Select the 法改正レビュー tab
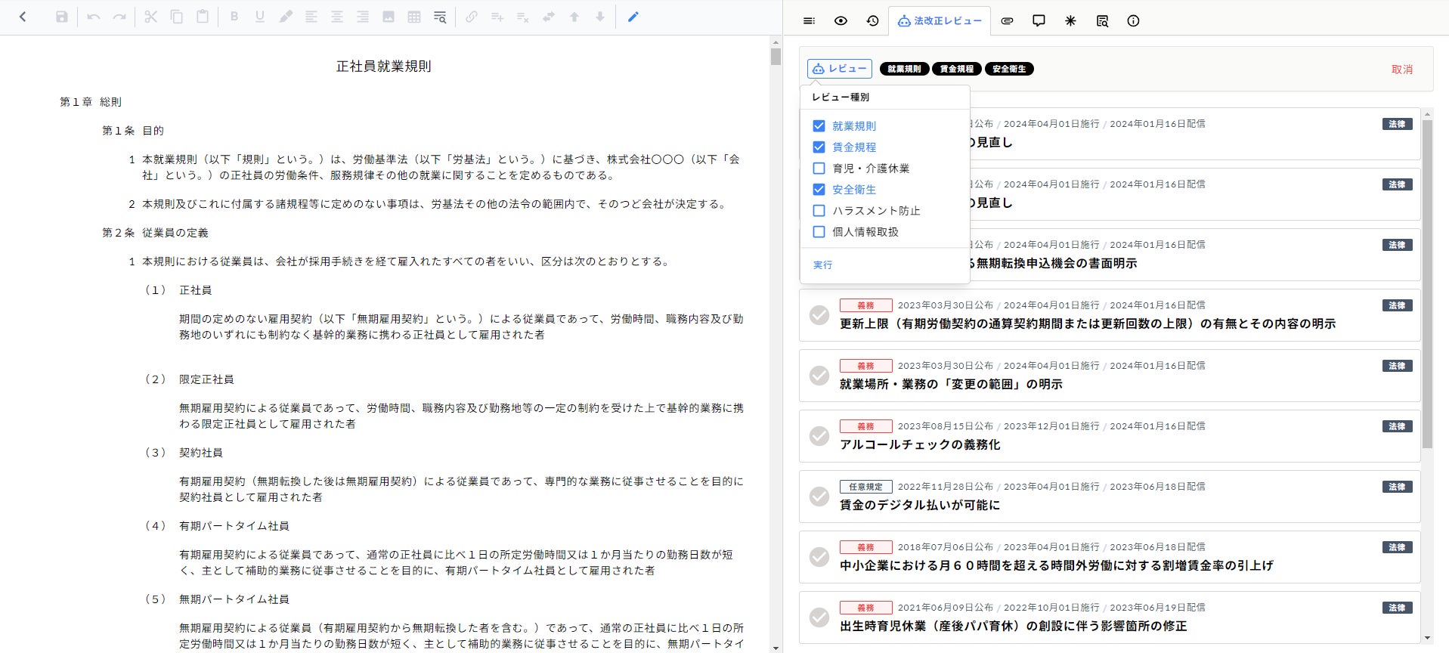The width and height of the screenshot is (1449, 653). tap(940, 21)
